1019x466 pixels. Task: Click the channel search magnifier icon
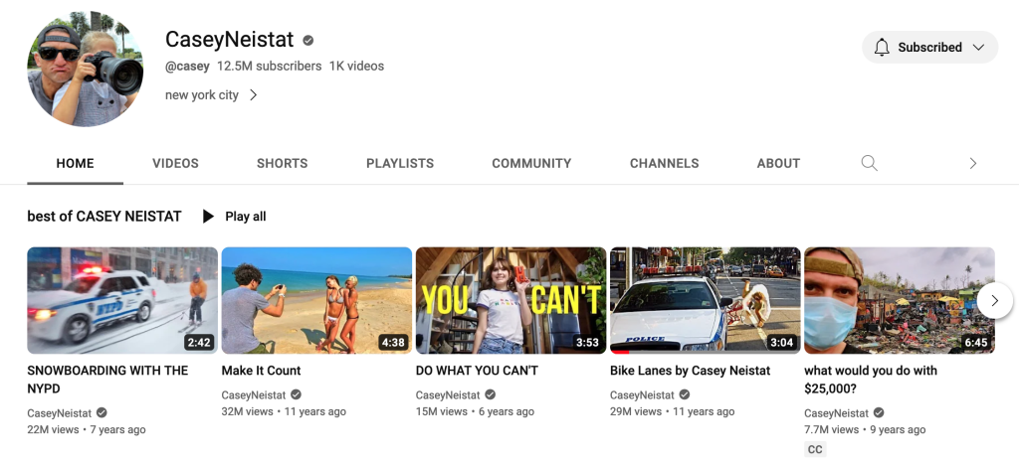point(869,163)
